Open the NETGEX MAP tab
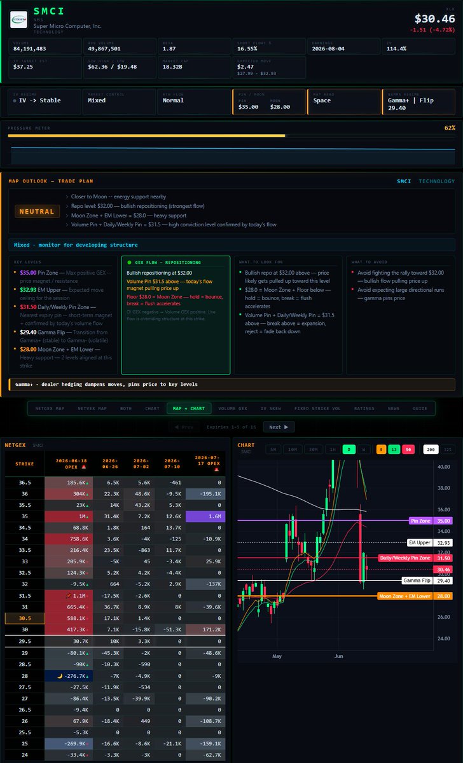 (50, 408)
